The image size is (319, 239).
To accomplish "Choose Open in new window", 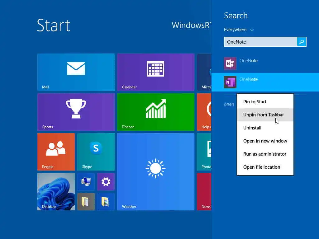I will pyautogui.click(x=265, y=141).
